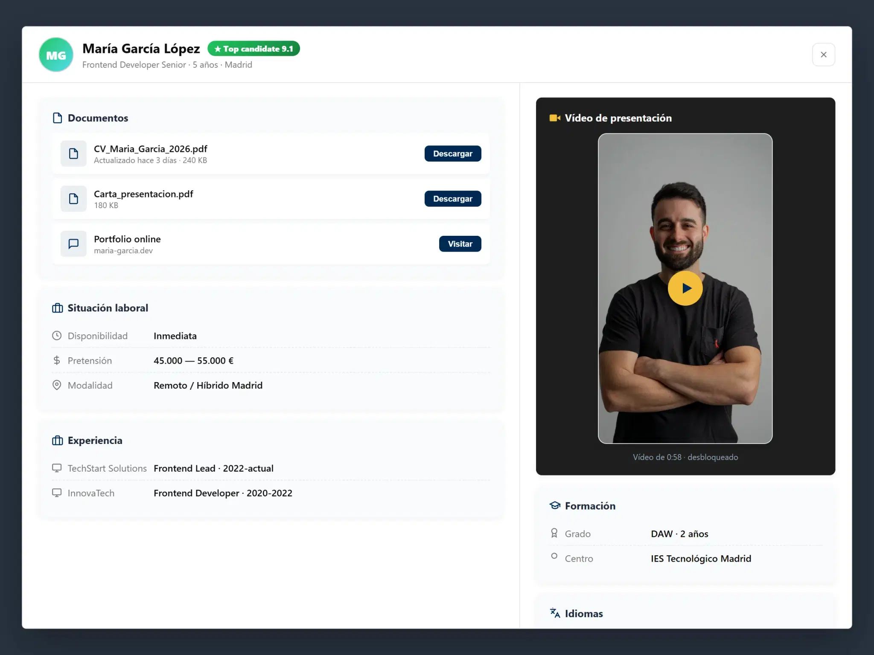Click the Portfolio online chat icon
Image resolution: width=874 pixels, height=655 pixels.
click(73, 244)
